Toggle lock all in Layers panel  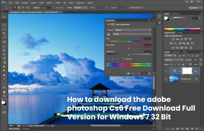point(183,64)
